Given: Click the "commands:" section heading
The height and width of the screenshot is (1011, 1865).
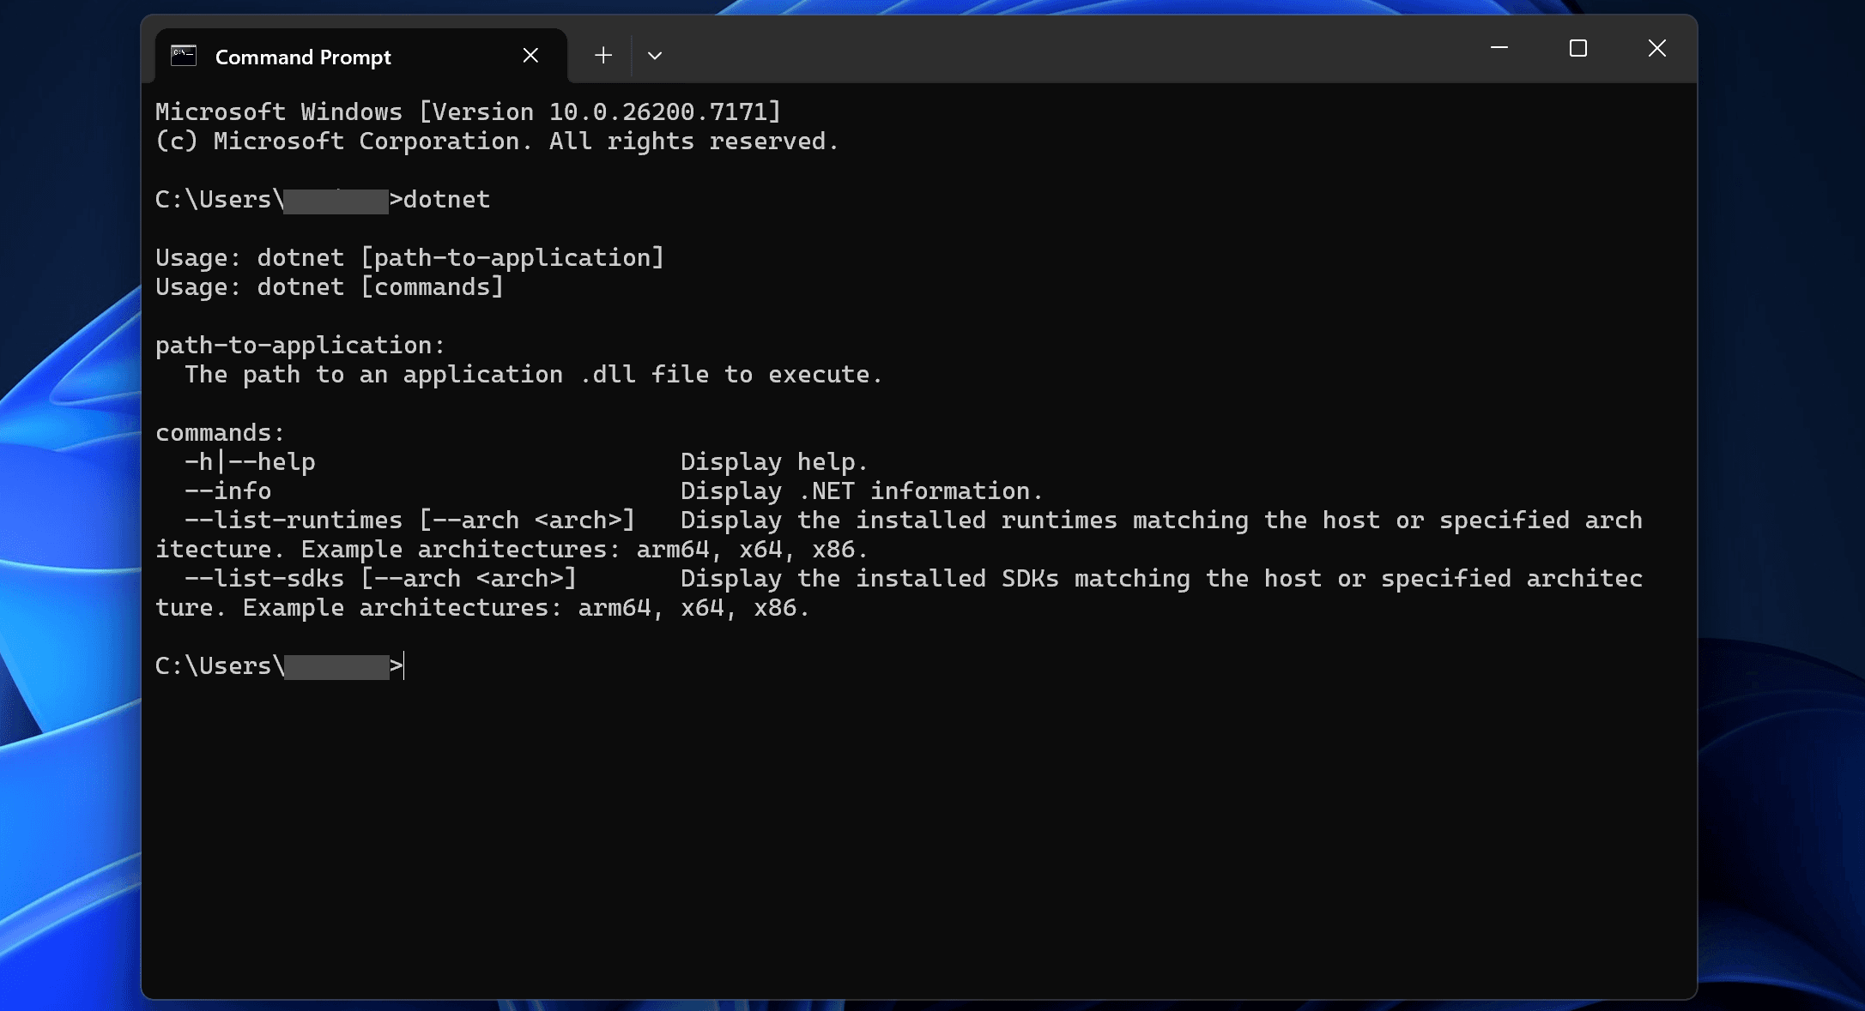Looking at the screenshot, I should pyautogui.click(x=220, y=433).
